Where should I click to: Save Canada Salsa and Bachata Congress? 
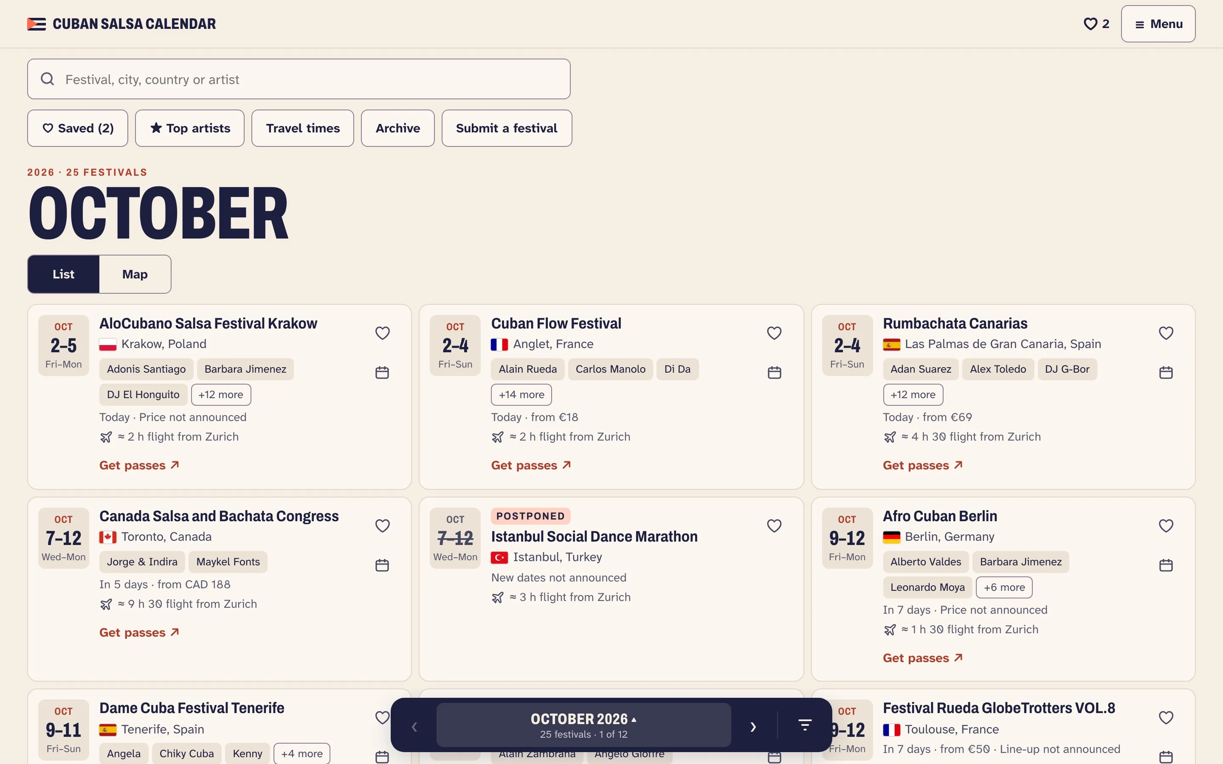click(382, 525)
